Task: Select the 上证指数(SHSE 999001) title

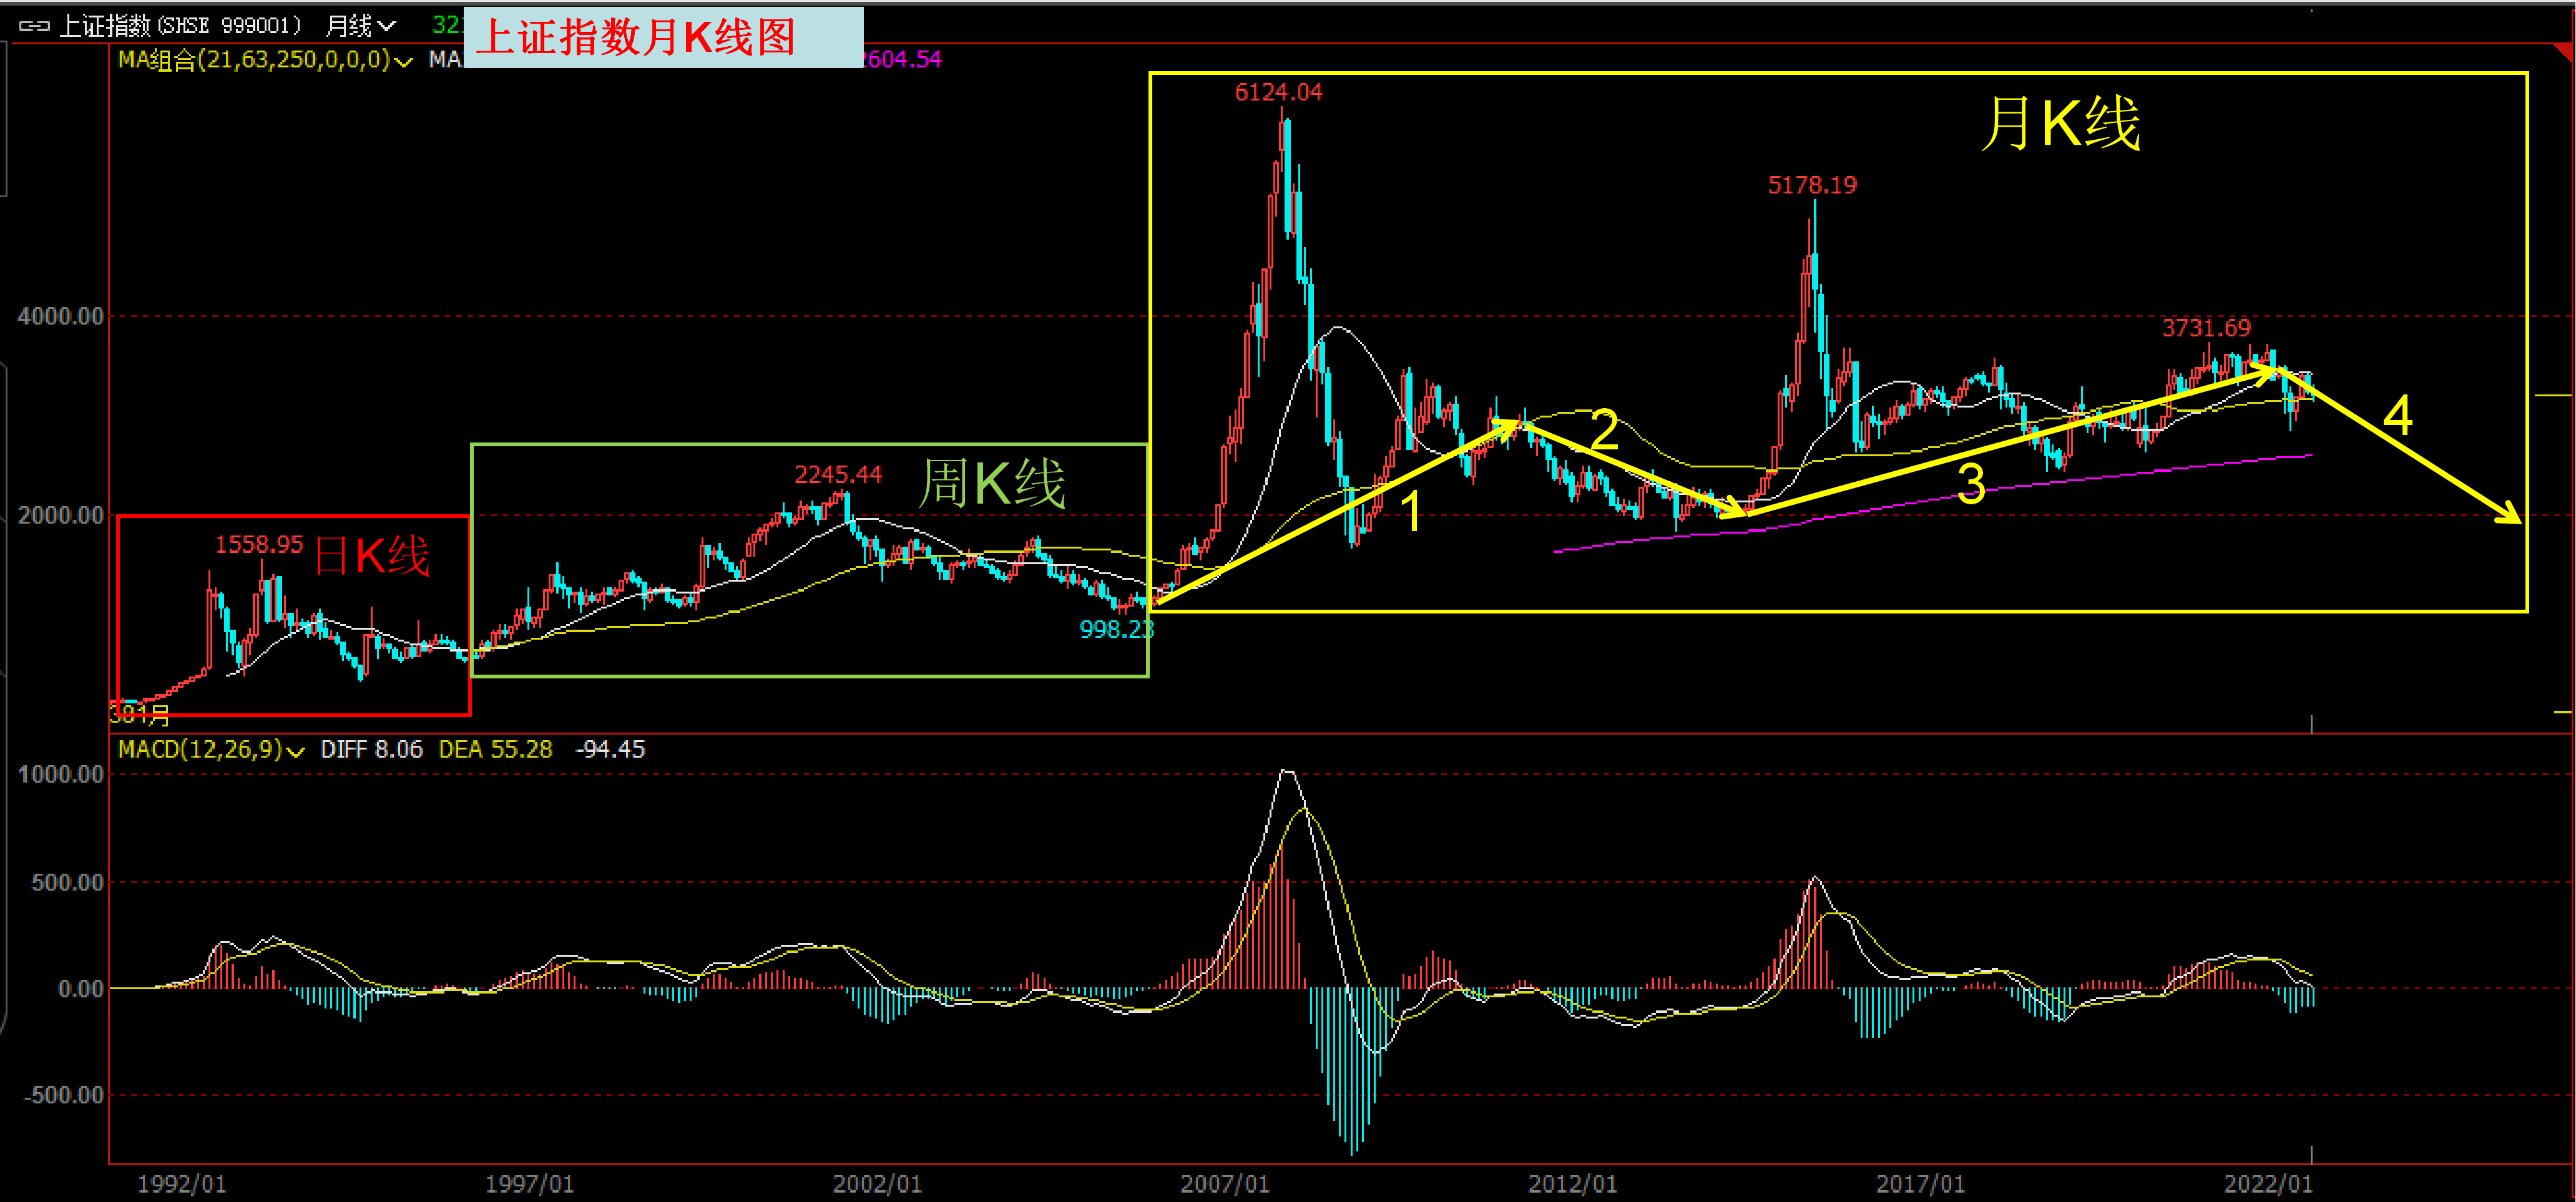Action: coord(180,26)
